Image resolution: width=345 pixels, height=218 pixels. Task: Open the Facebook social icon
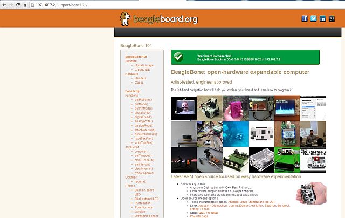305,18
